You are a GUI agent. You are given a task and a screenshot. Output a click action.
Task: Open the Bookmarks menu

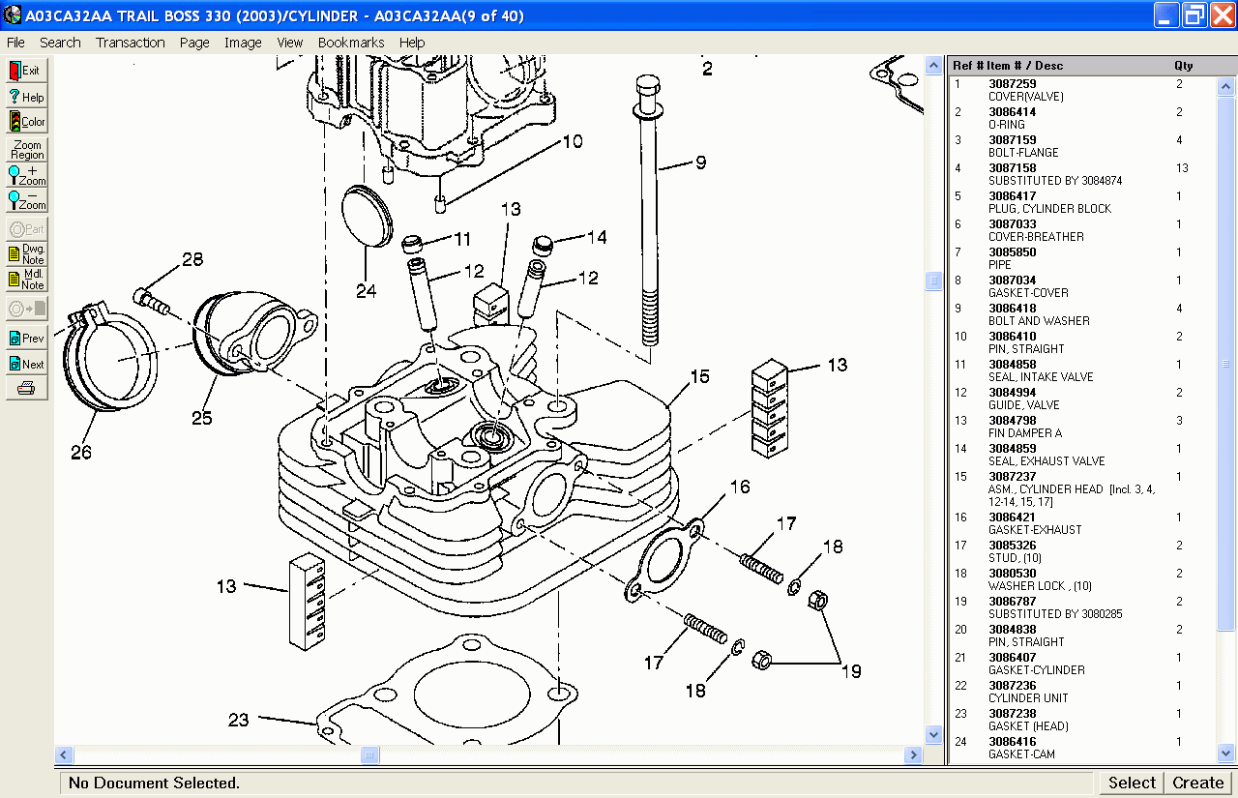[350, 43]
